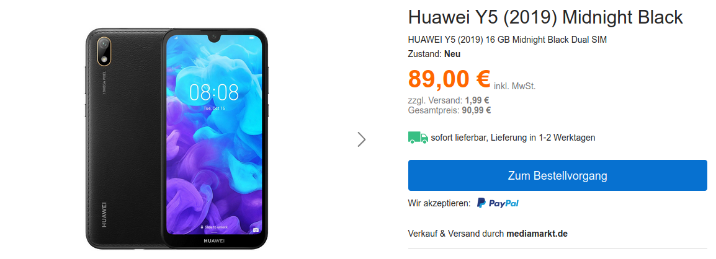Image resolution: width=716 pixels, height=259 pixels.
Task: Click the sofort lieferbar delivery text
Action: [x=512, y=138]
